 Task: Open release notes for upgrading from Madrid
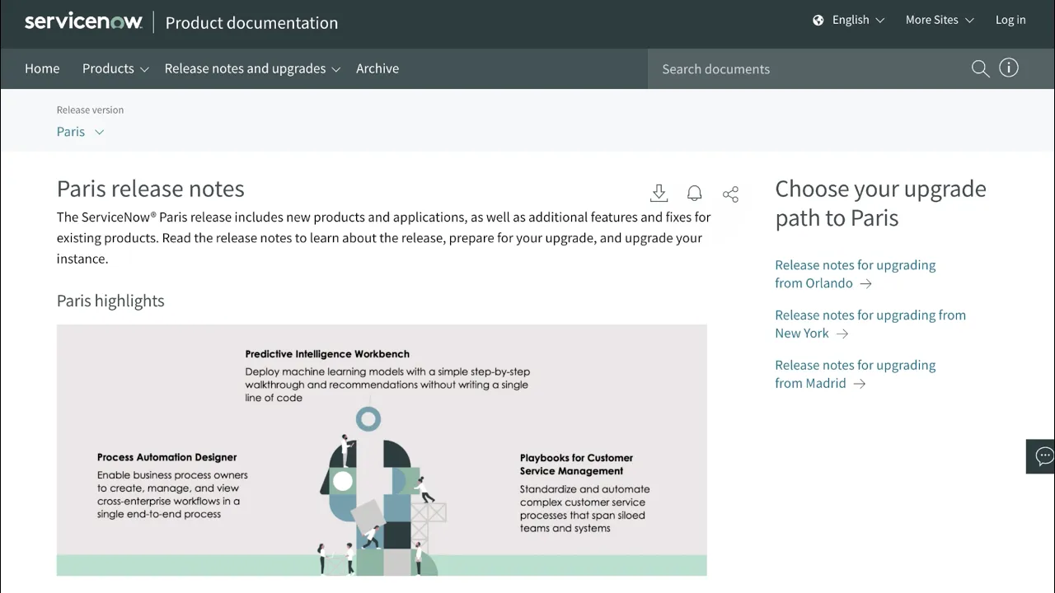pyautogui.click(x=855, y=374)
